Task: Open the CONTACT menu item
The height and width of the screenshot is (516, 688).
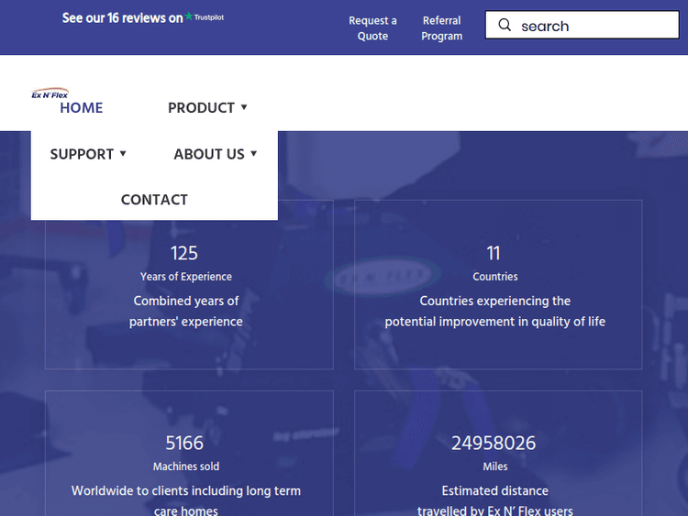Action: click(154, 200)
